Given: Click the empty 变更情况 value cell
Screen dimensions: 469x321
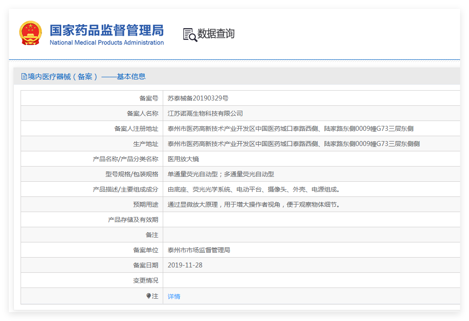Looking at the screenshot, I should (311, 280).
